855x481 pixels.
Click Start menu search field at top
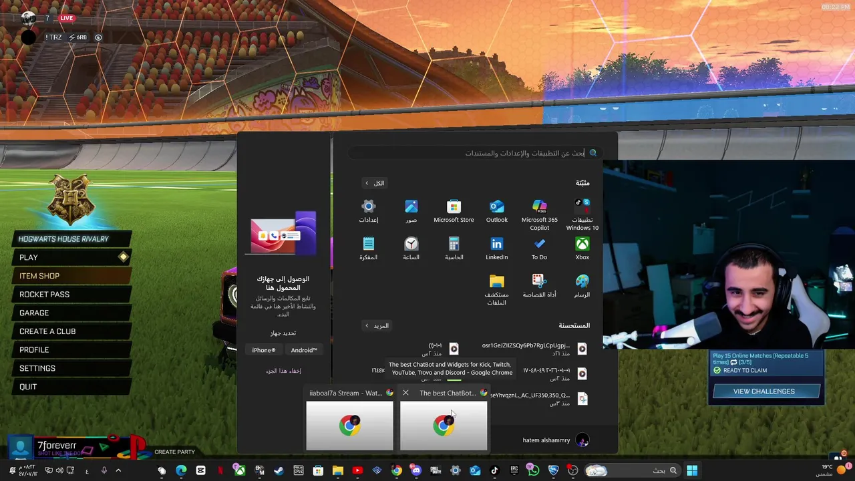[474, 153]
